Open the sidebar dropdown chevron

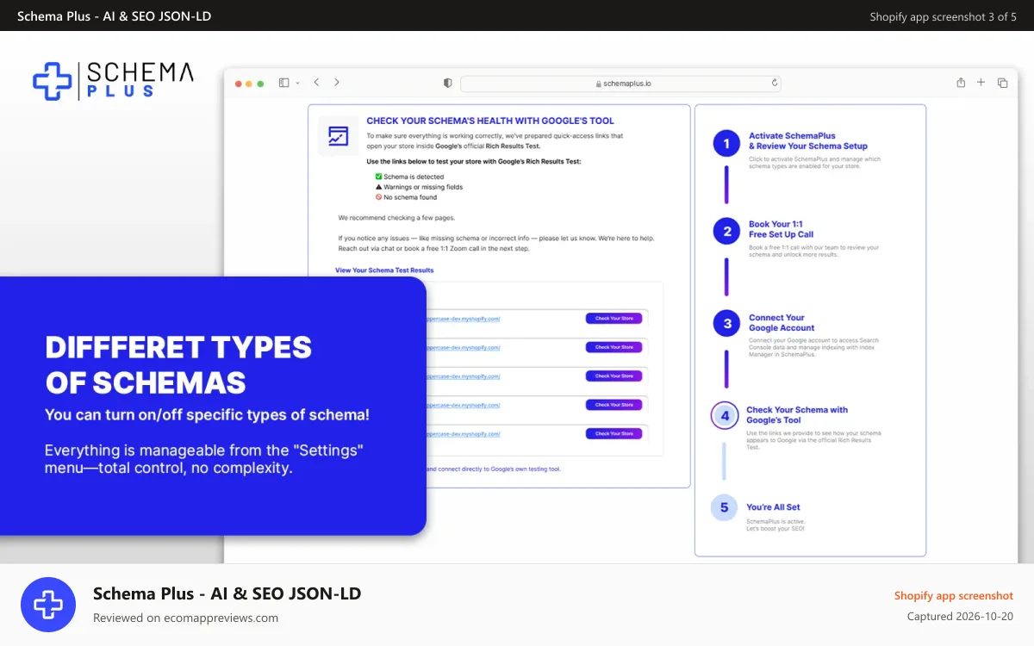click(x=297, y=83)
